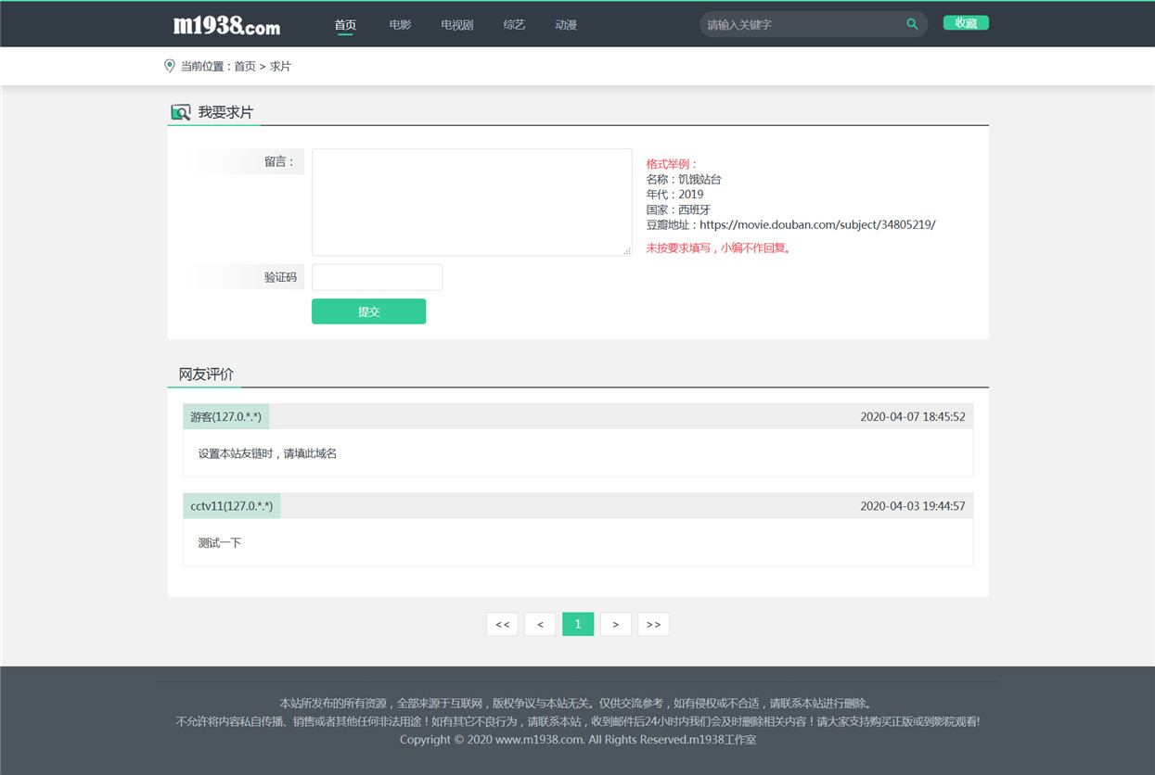The width and height of the screenshot is (1155, 775).
Task: Click the 留言 field label
Action: point(278,161)
